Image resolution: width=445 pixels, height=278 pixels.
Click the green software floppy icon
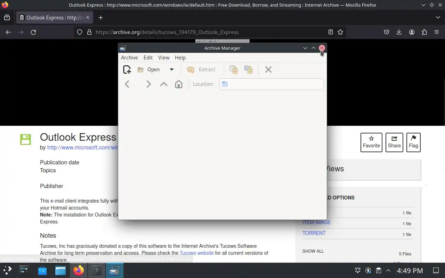(x=25, y=139)
